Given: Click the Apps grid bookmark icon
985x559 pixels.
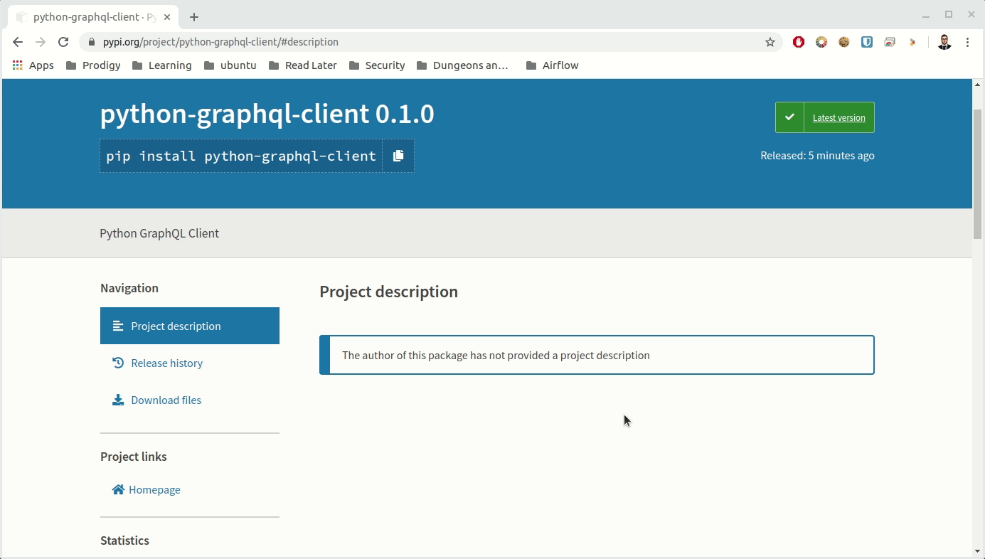Looking at the screenshot, I should pos(18,65).
